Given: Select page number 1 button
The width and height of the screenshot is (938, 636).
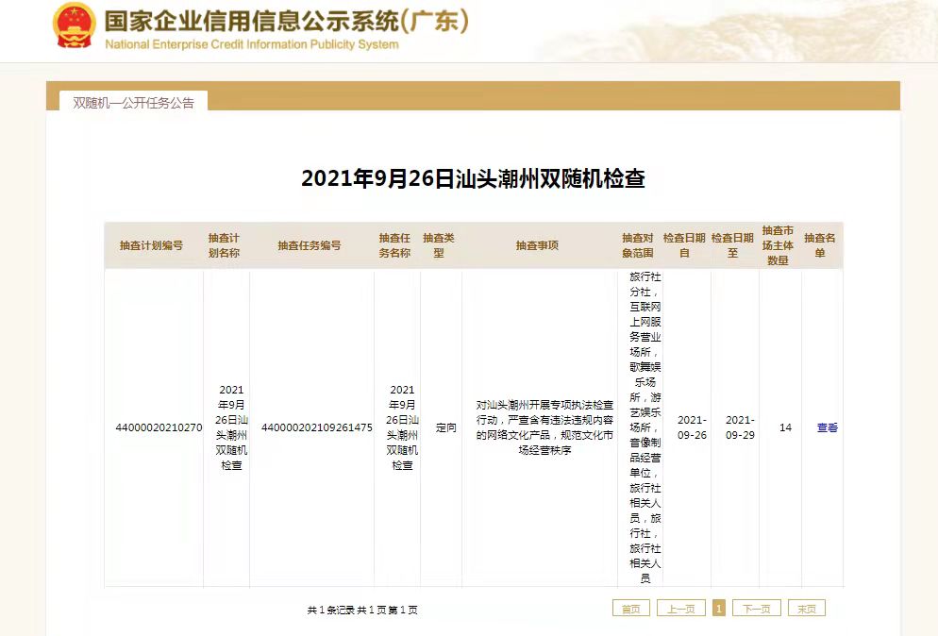Looking at the screenshot, I should point(719,609).
